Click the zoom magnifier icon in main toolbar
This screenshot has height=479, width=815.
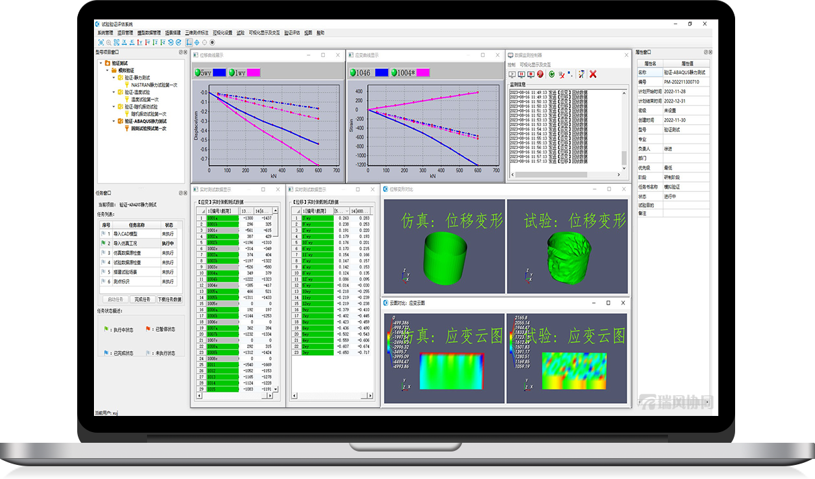click(109, 42)
